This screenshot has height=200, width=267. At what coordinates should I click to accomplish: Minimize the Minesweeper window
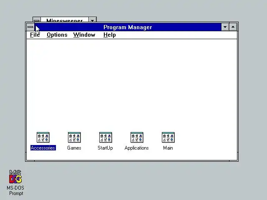tap(93, 20)
